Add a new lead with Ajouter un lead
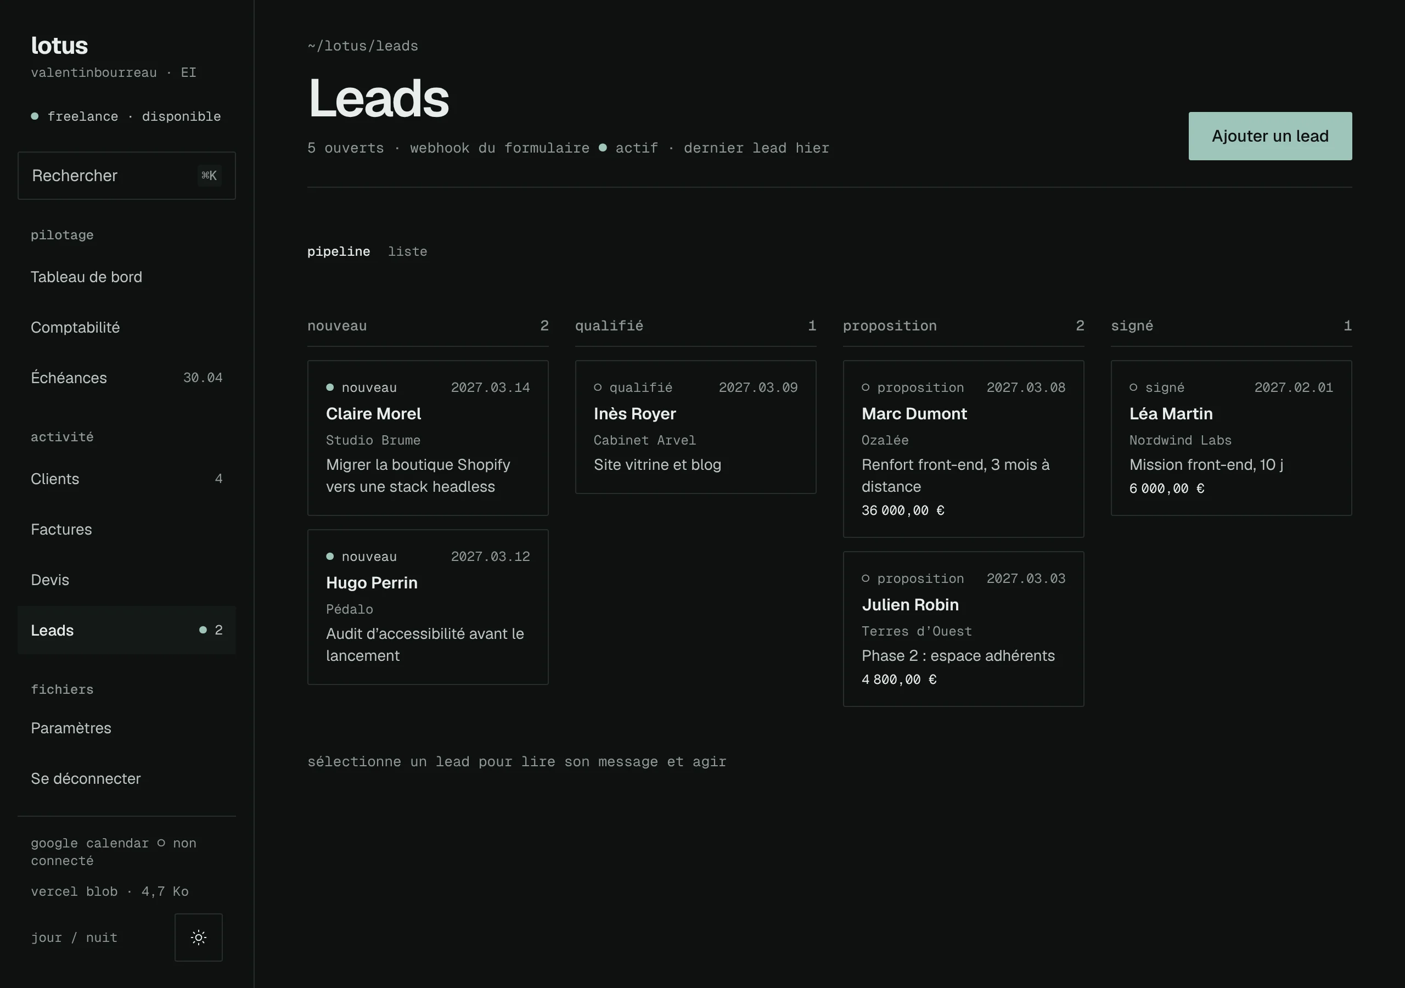Screen dimensions: 1405x988 1270,136
